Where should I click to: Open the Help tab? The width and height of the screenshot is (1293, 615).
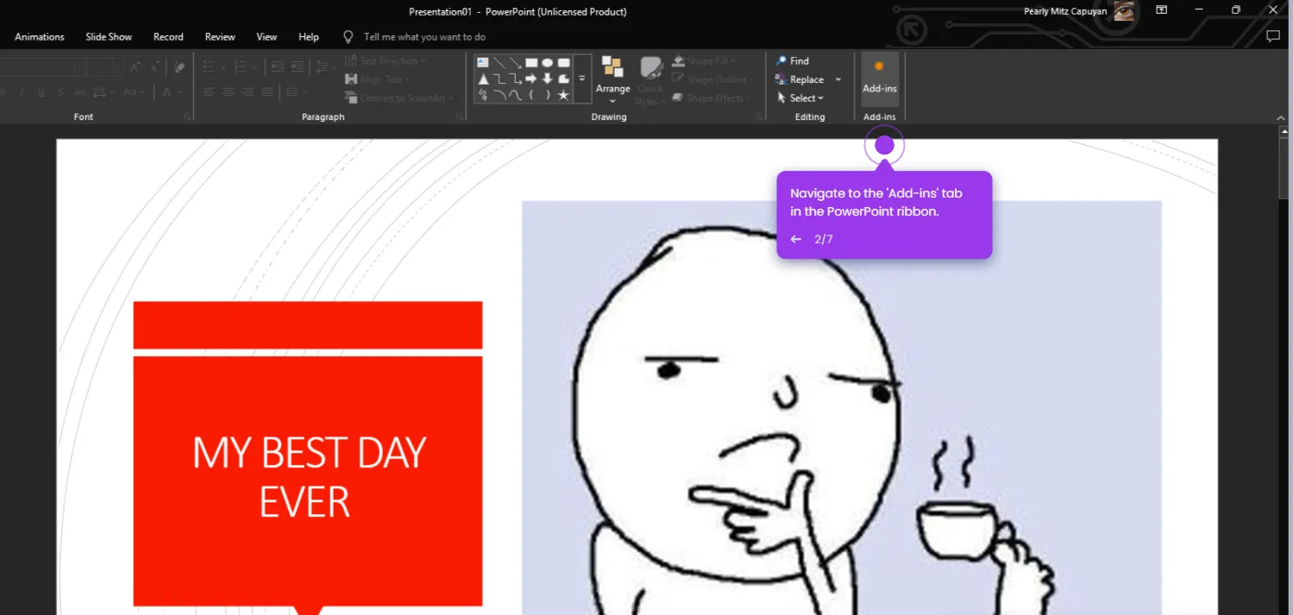click(309, 37)
